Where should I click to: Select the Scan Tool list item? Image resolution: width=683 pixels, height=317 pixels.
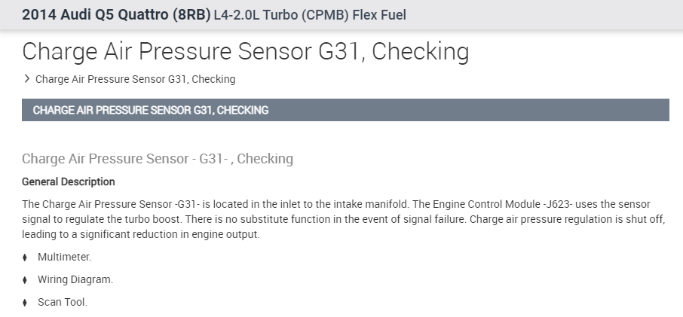(63, 302)
